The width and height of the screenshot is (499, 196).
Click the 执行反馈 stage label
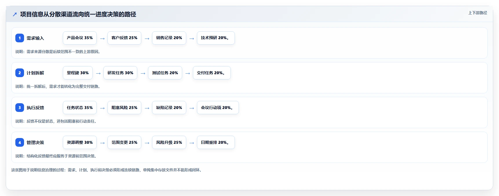35,108
